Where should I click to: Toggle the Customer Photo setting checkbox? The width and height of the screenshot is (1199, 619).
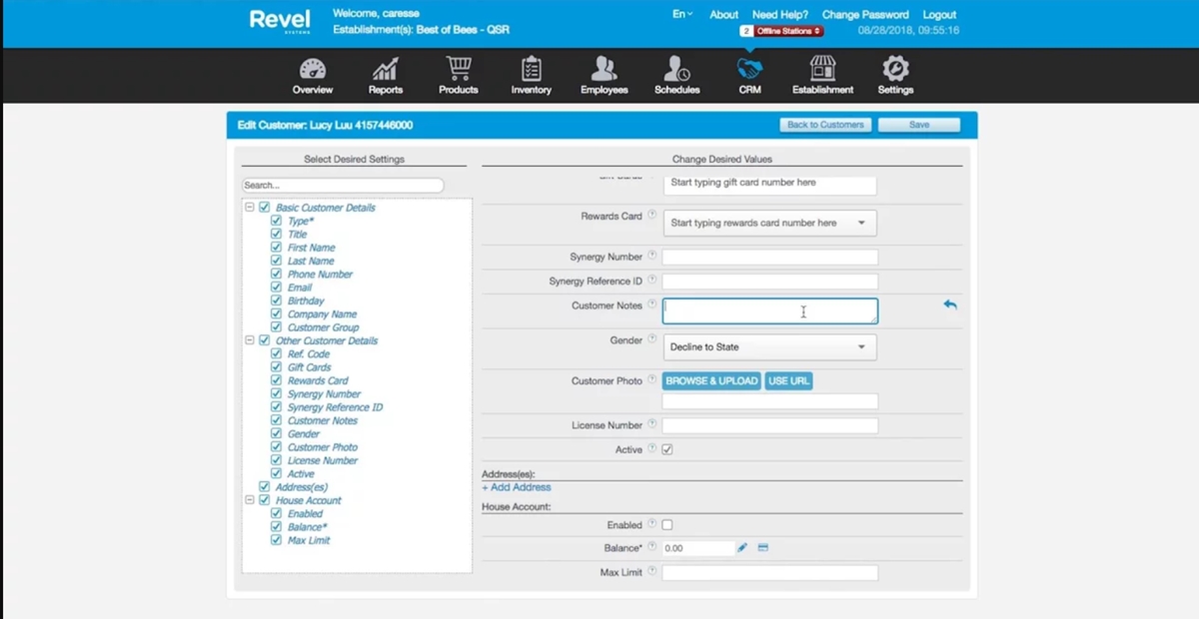[277, 447]
